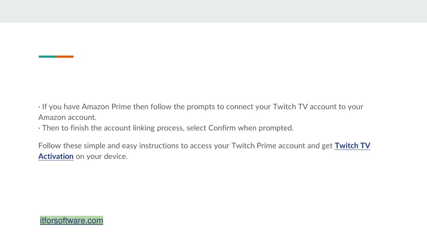Click the 'on your device.' text
This screenshot has height=240, width=427.
[102, 157]
